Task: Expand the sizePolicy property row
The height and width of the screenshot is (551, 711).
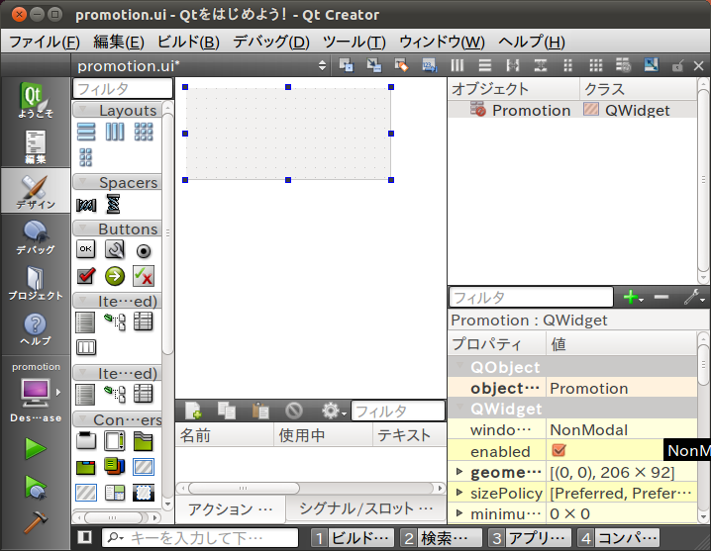Action: click(459, 493)
